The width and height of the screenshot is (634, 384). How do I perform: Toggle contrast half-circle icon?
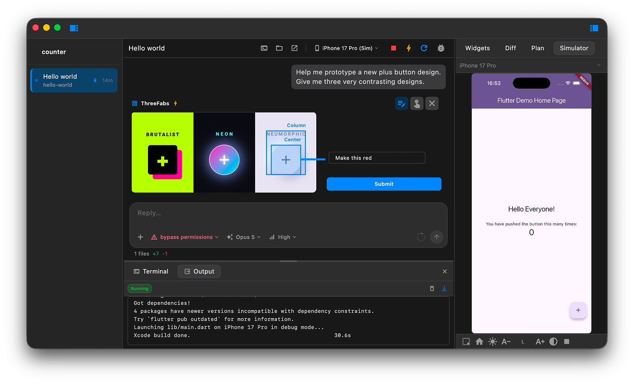[x=553, y=341]
